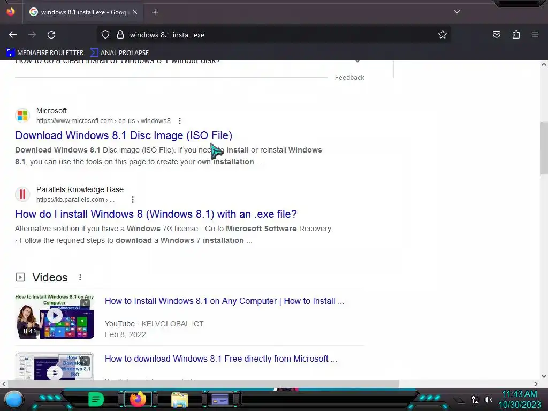The width and height of the screenshot is (548, 411).
Task: Play the KELVGLOBAL ICT video thumbnail
Action: tap(55, 316)
